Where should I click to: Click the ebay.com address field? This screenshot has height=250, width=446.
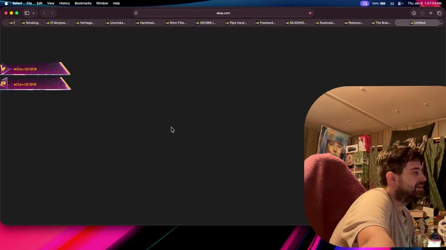(x=223, y=13)
